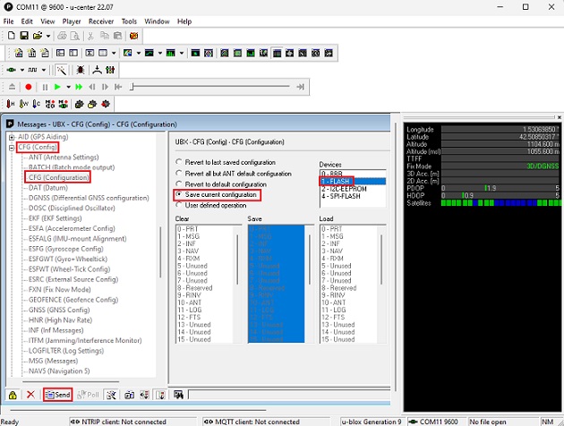Viewport: 564px width, 426px height.
Task: Click the red X clear icon
Action: (x=30, y=395)
